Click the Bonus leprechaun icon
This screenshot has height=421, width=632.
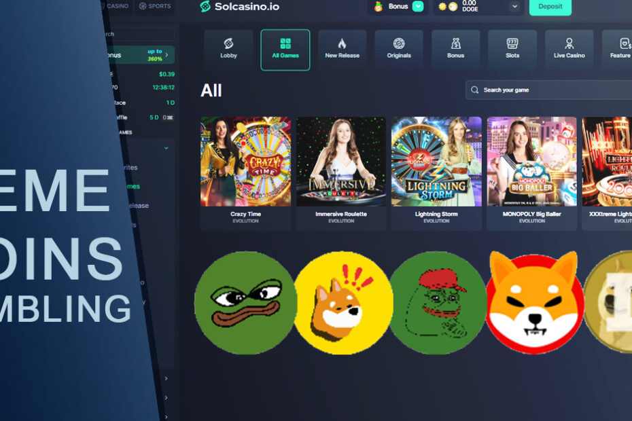(x=378, y=6)
